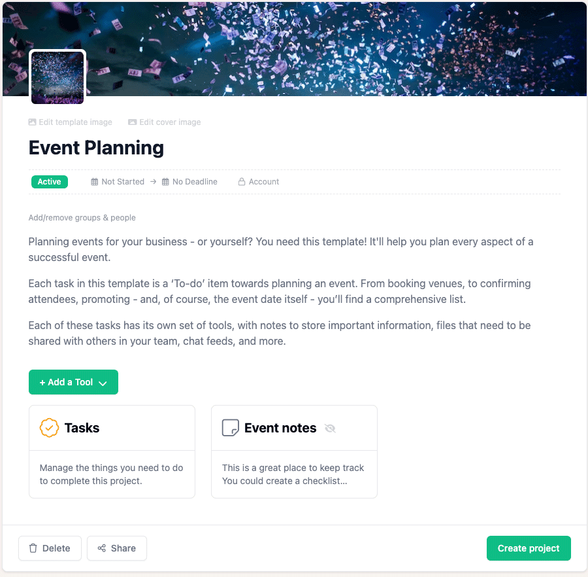The height and width of the screenshot is (577, 588).
Task: Select the Account access option
Action: 263,181
